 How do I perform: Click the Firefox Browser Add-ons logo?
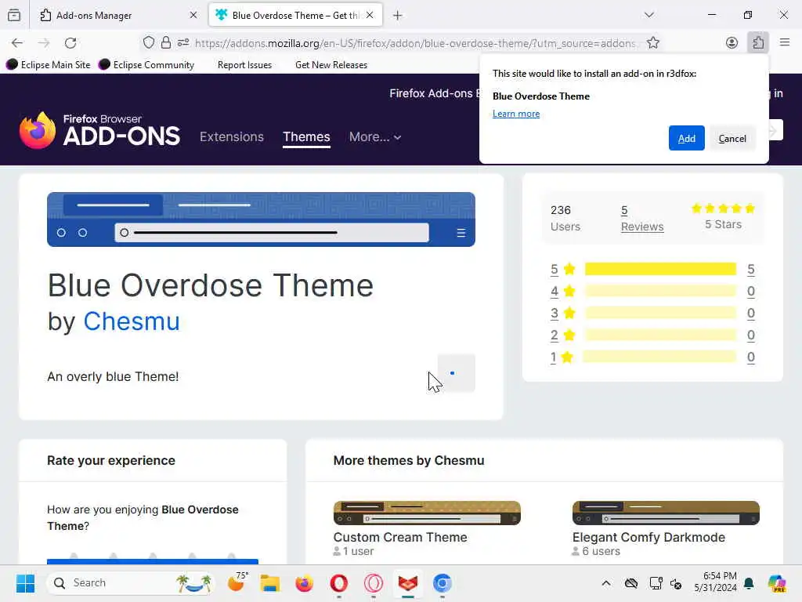pyautogui.click(x=99, y=131)
